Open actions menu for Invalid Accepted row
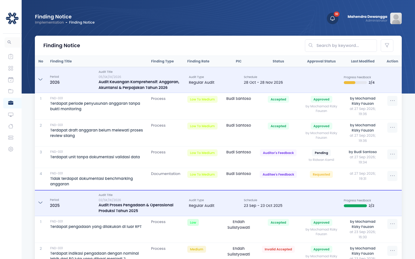415x259 pixels. (x=392, y=251)
